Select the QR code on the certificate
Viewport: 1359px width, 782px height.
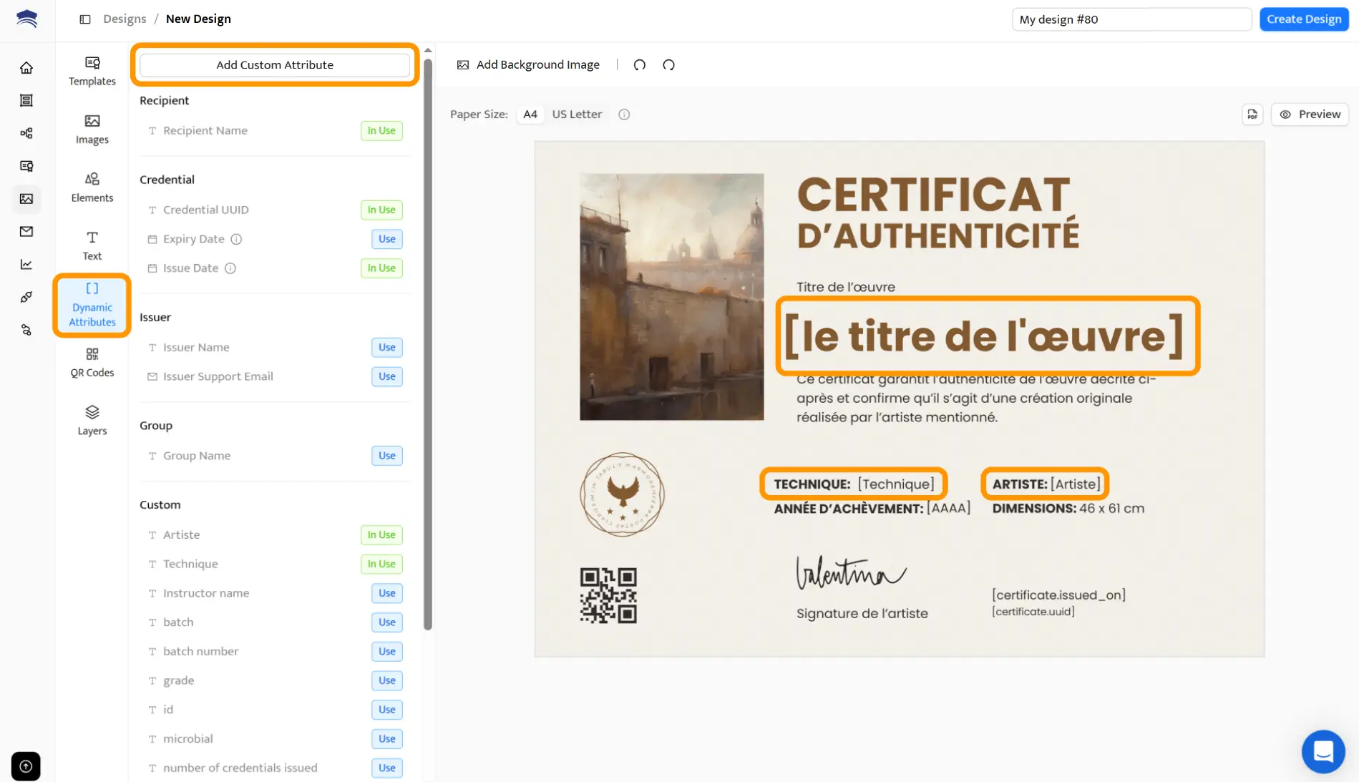(x=608, y=595)
